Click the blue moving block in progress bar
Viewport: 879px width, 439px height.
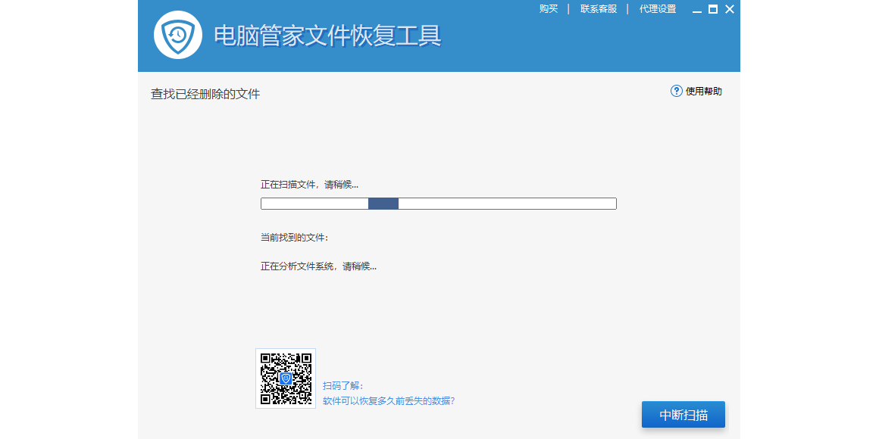[383, 204]
